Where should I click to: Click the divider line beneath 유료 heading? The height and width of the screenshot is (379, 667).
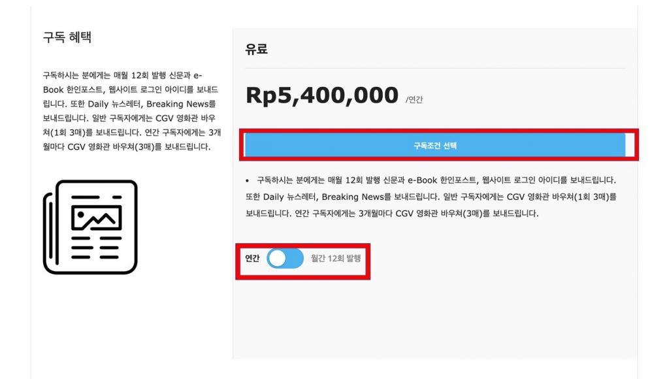435,68
